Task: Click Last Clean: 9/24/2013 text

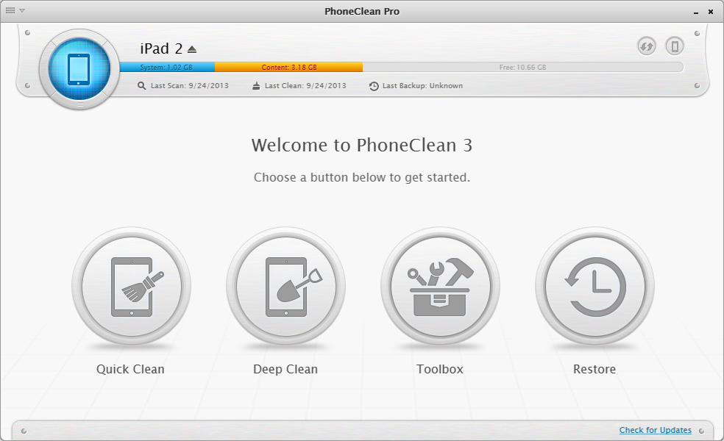Action: (x=305, y=86)
